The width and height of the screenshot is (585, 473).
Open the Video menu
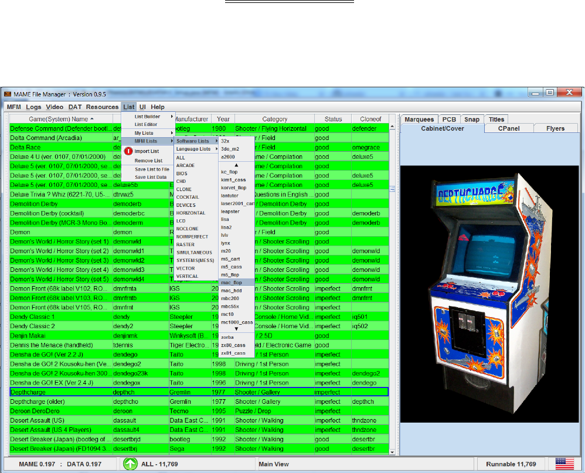(x=55, y=107)
